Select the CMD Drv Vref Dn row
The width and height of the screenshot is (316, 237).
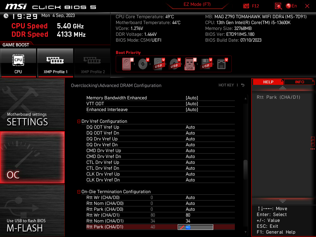point(160,156)
